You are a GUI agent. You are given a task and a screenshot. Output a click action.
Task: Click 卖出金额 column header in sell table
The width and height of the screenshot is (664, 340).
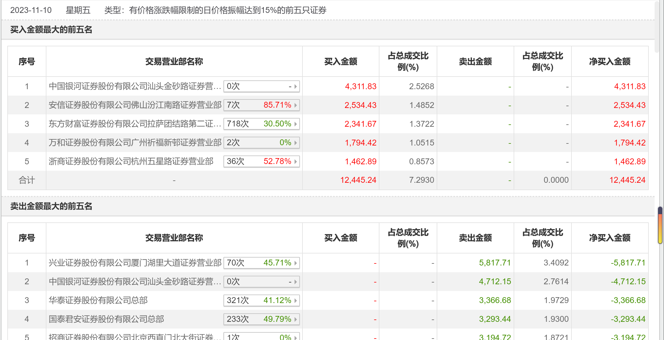pyautogui.click(x=475, y=238)
